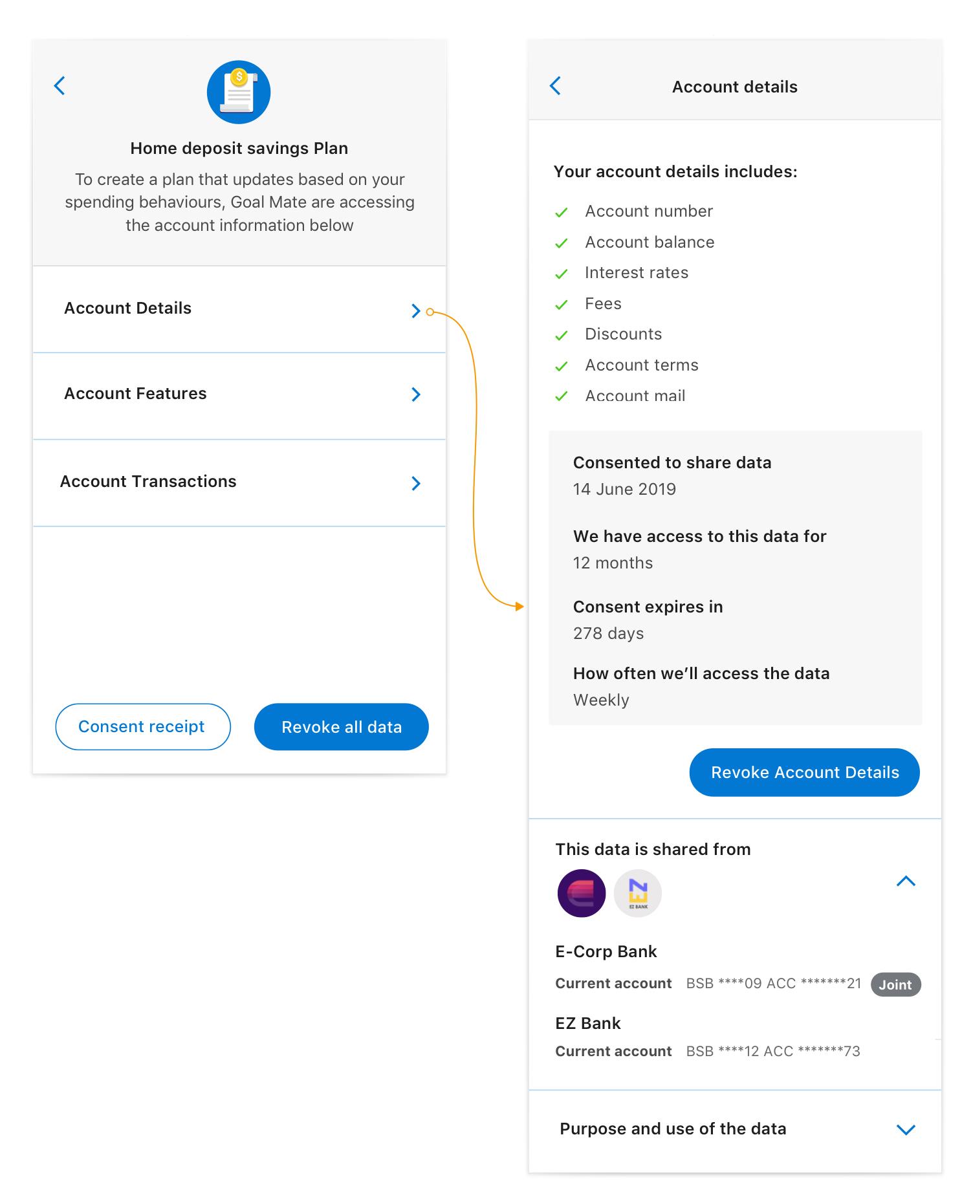Open the Account Features row
973x1190 pixels.
pyautogui.click(x=239, y=395)
